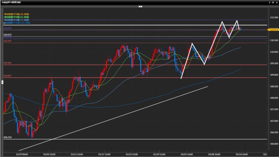The height and width of the screenshot is (157, 279).
Task: Click the 200-period moving average legend label
Action: coord(17,23)
